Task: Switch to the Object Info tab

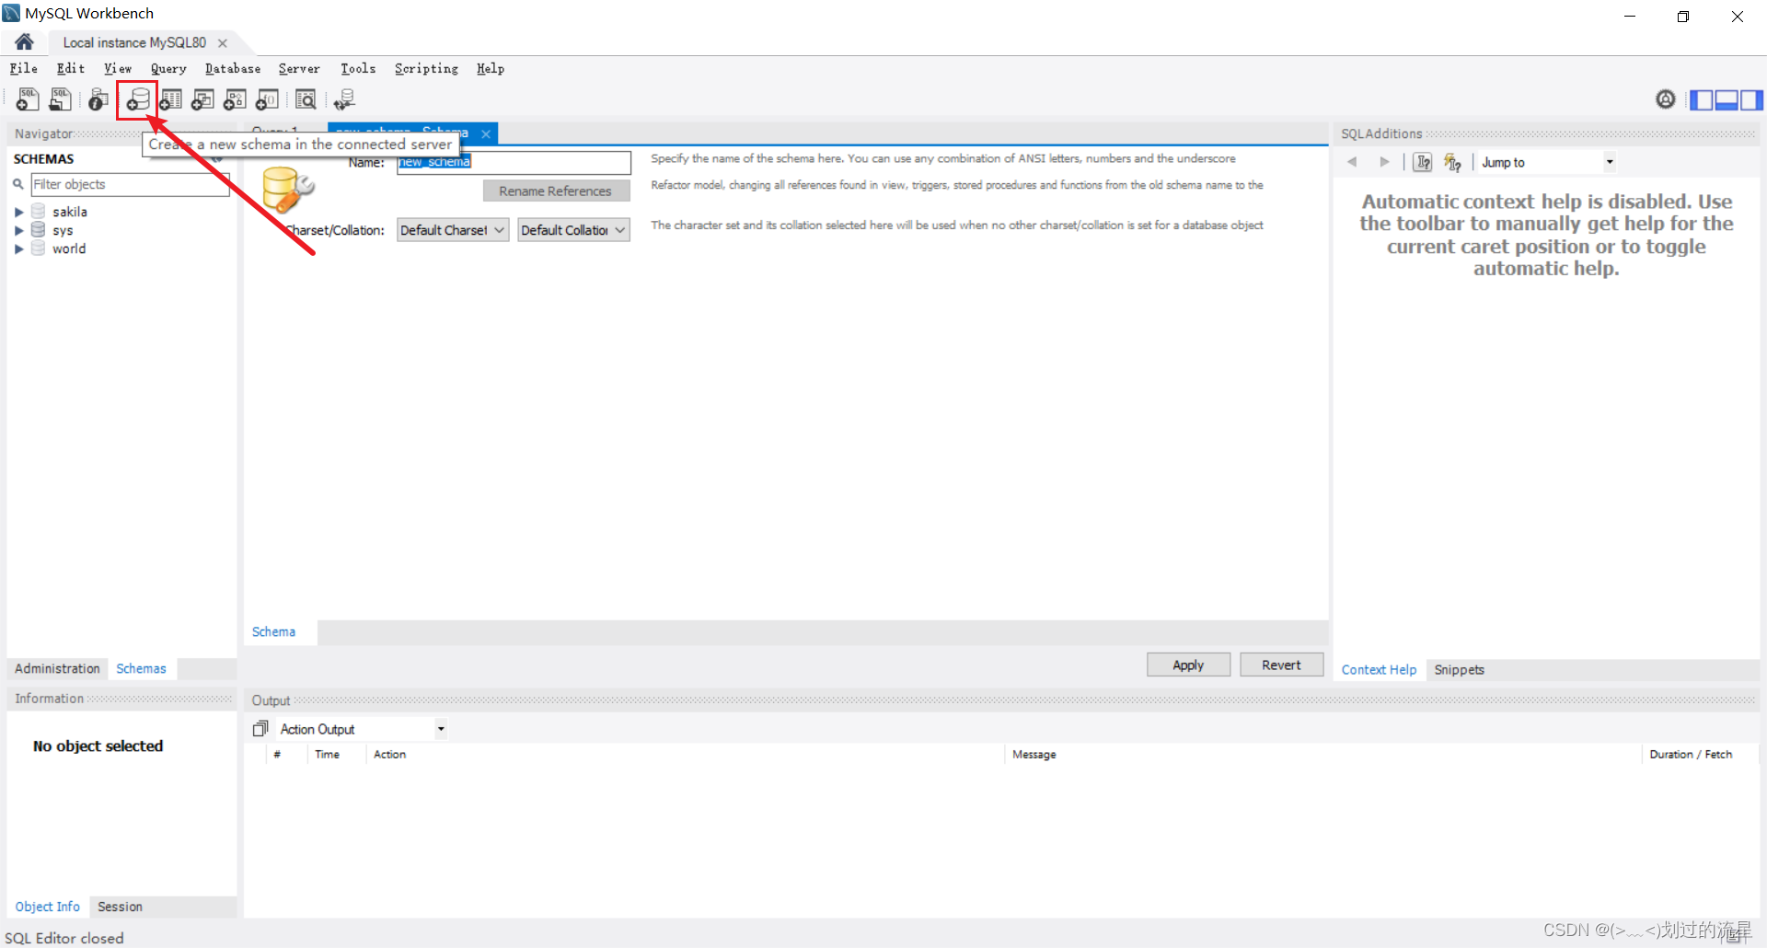Action: pyautogui.click(x=48, y=907)
